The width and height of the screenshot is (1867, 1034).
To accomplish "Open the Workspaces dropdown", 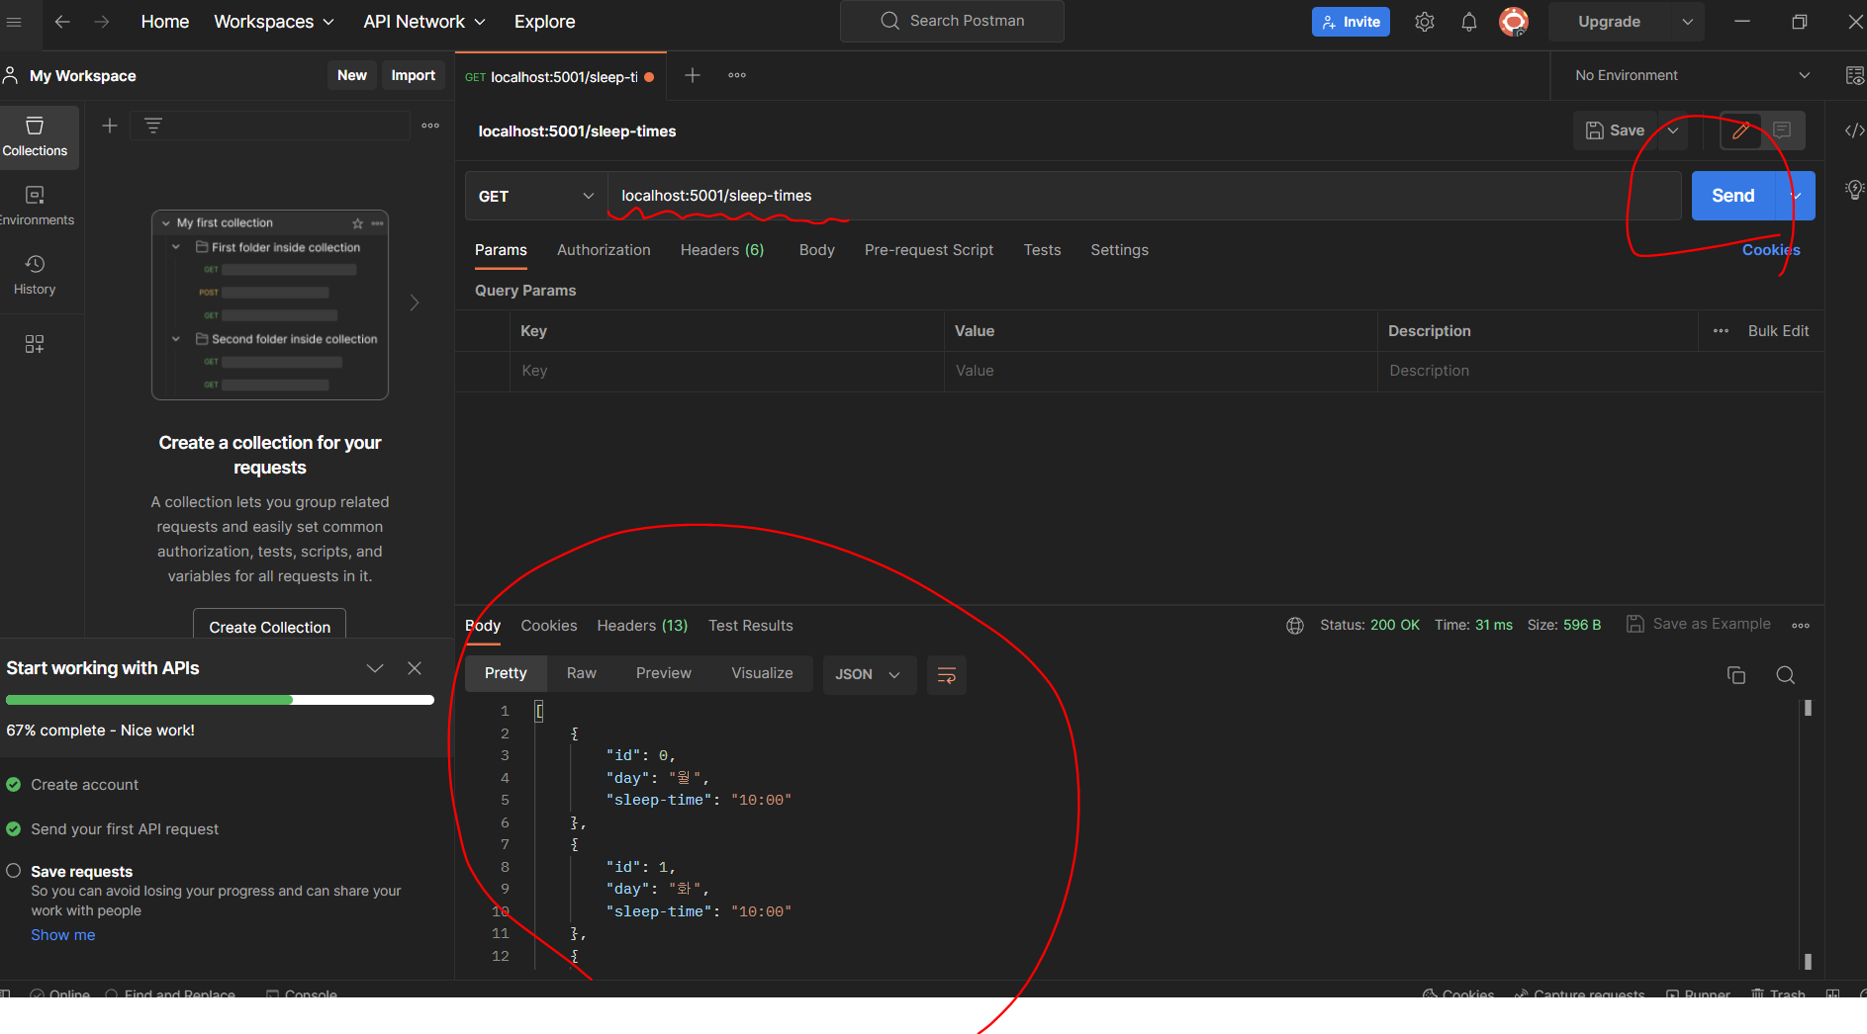I will pos(274,22).
